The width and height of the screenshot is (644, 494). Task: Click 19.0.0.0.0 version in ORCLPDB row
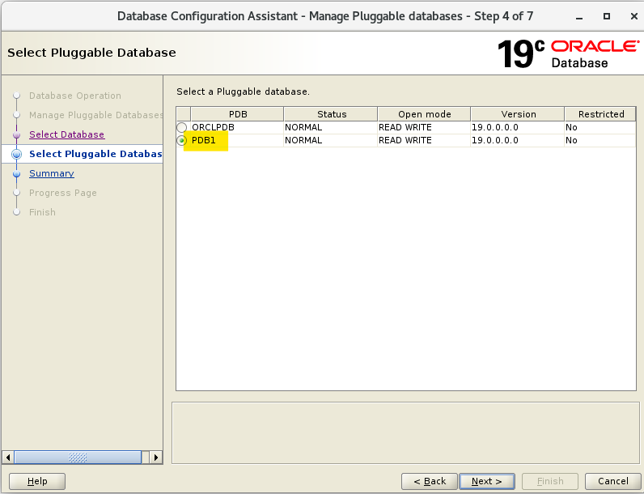(x=518, y=127)
